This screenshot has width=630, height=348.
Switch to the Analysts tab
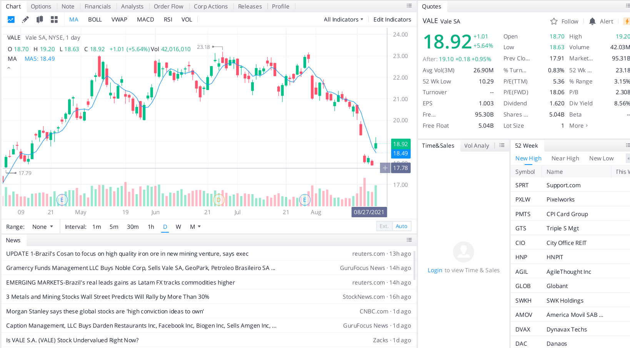[x=132, y=7]
